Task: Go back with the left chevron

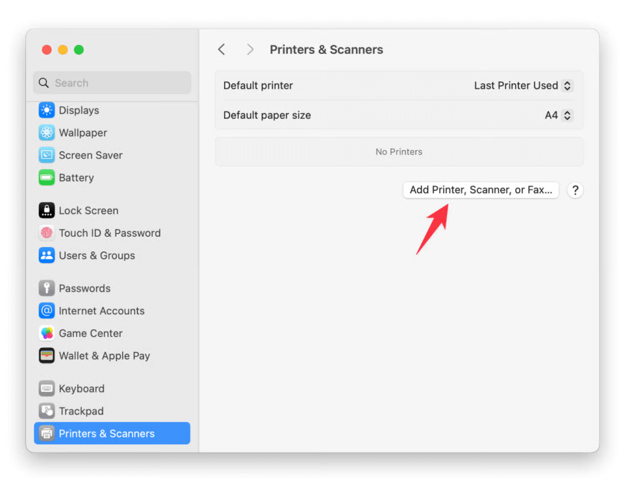Action: 222,49
